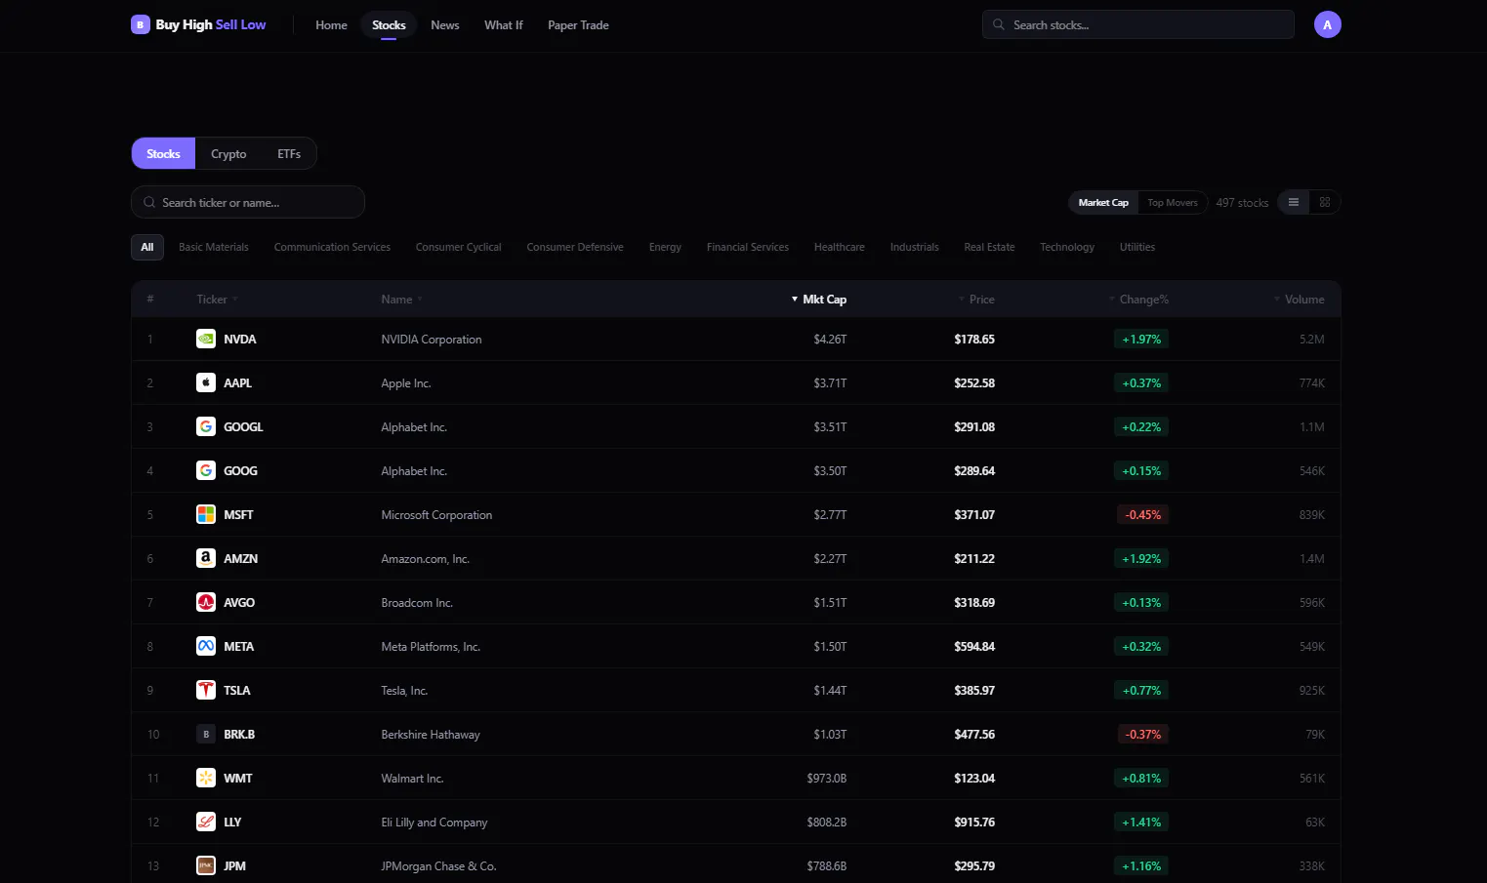Viewport: 1487px width, 883px height.
Task: Switch to list view layout
Action: pyautogui.click(x=1294, y=202)
